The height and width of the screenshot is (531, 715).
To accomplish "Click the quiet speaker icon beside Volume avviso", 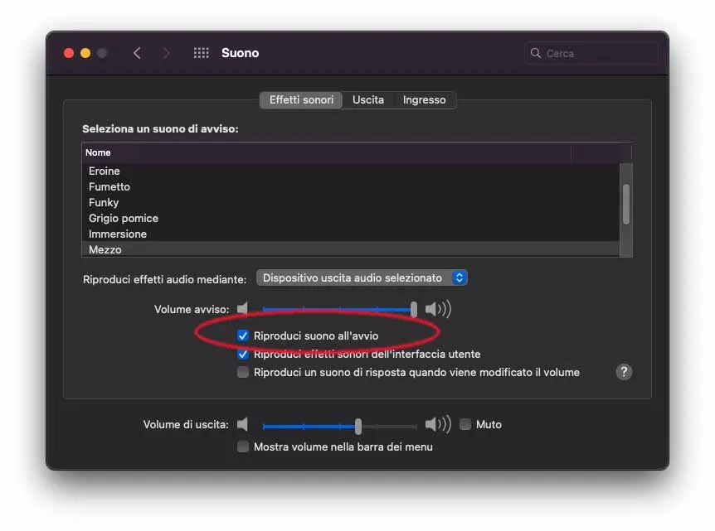I will tap(243, 308).
